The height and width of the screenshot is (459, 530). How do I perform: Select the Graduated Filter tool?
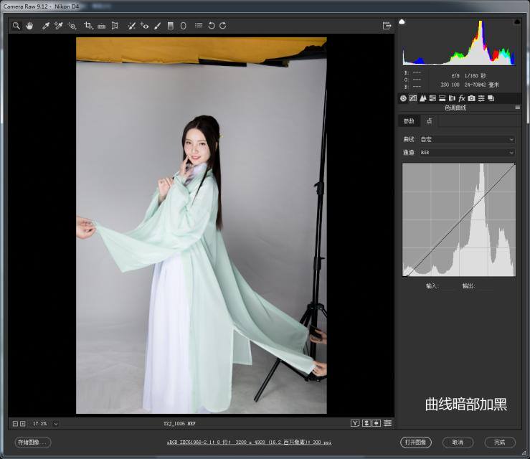[170, 26]
